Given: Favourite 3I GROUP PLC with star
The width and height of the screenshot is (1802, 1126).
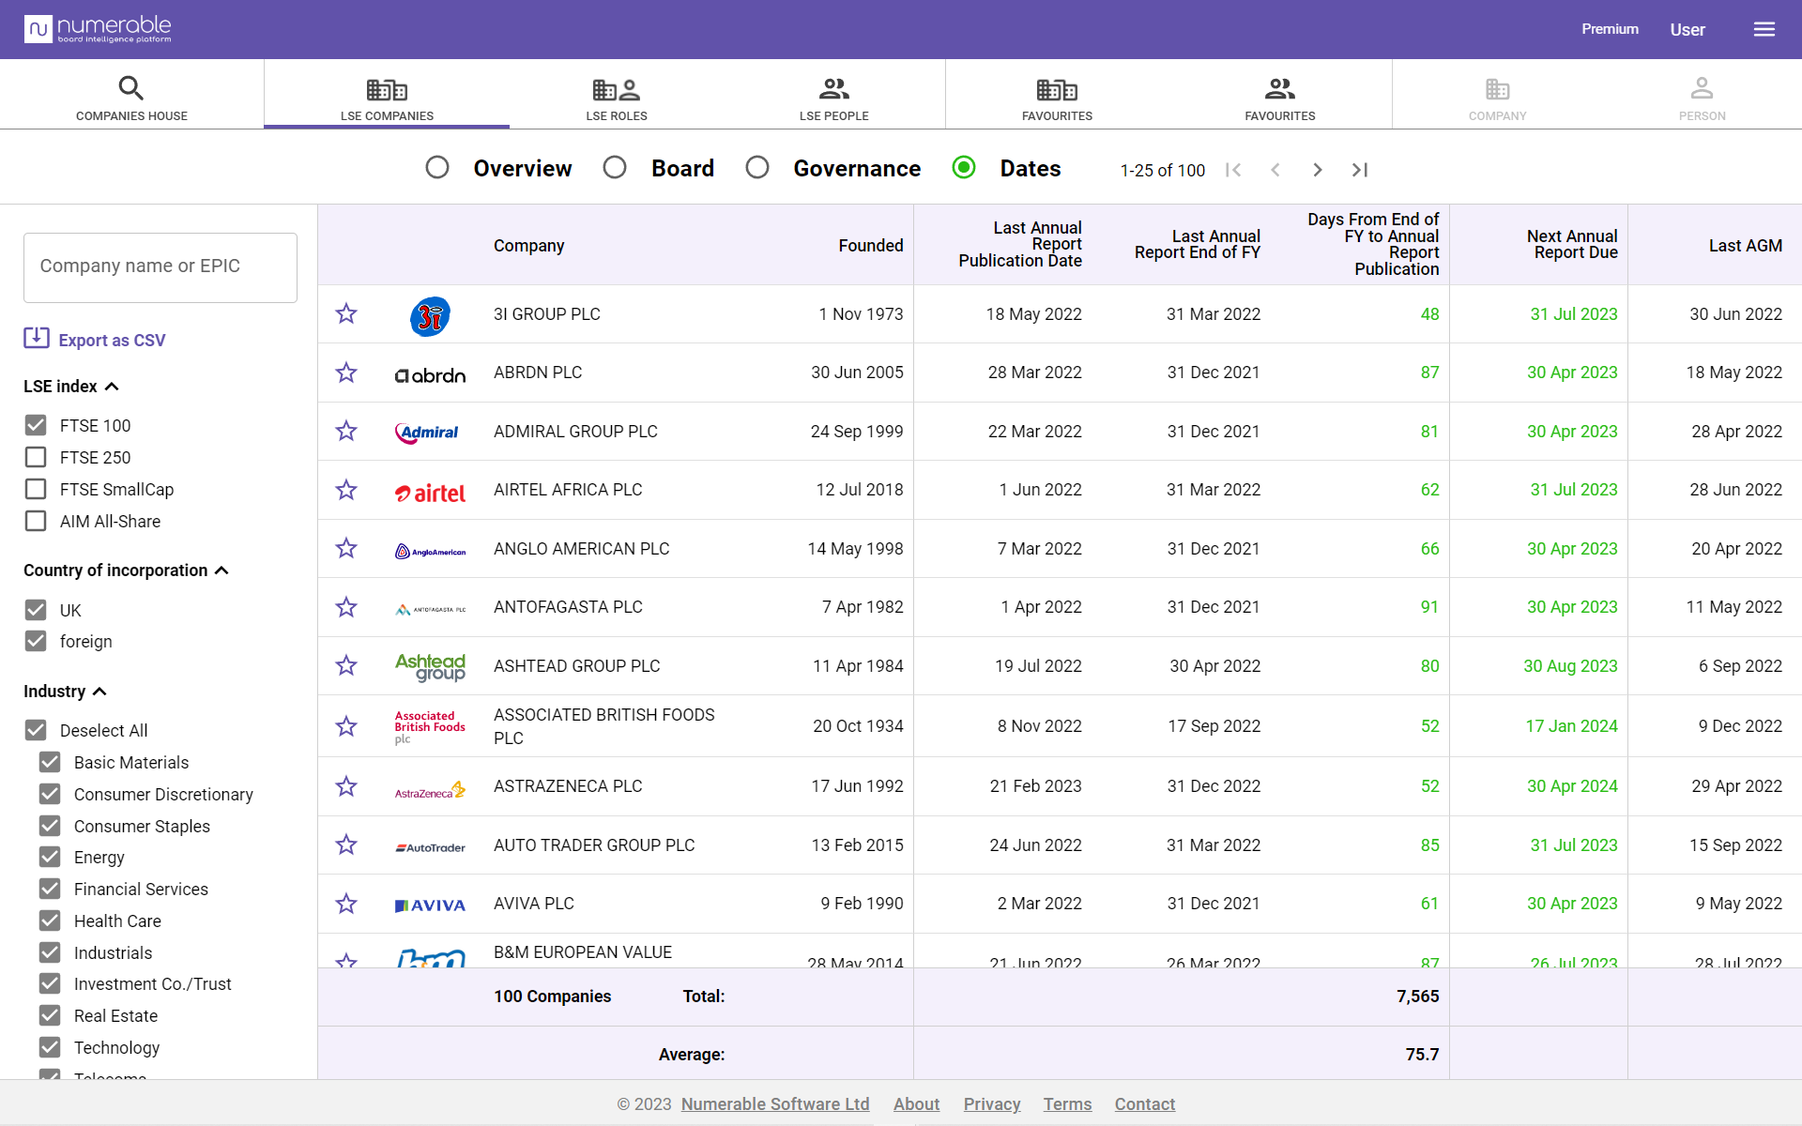Looking at the screenshot, I should tap(346, 313).
